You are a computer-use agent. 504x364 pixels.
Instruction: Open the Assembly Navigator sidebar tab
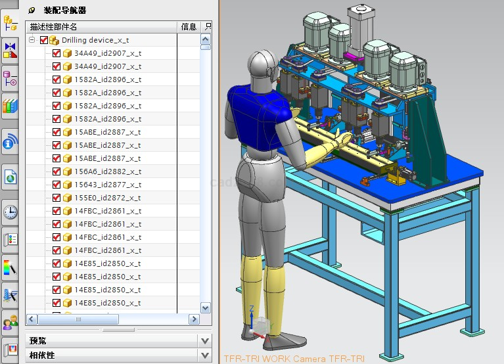(10, 22)
